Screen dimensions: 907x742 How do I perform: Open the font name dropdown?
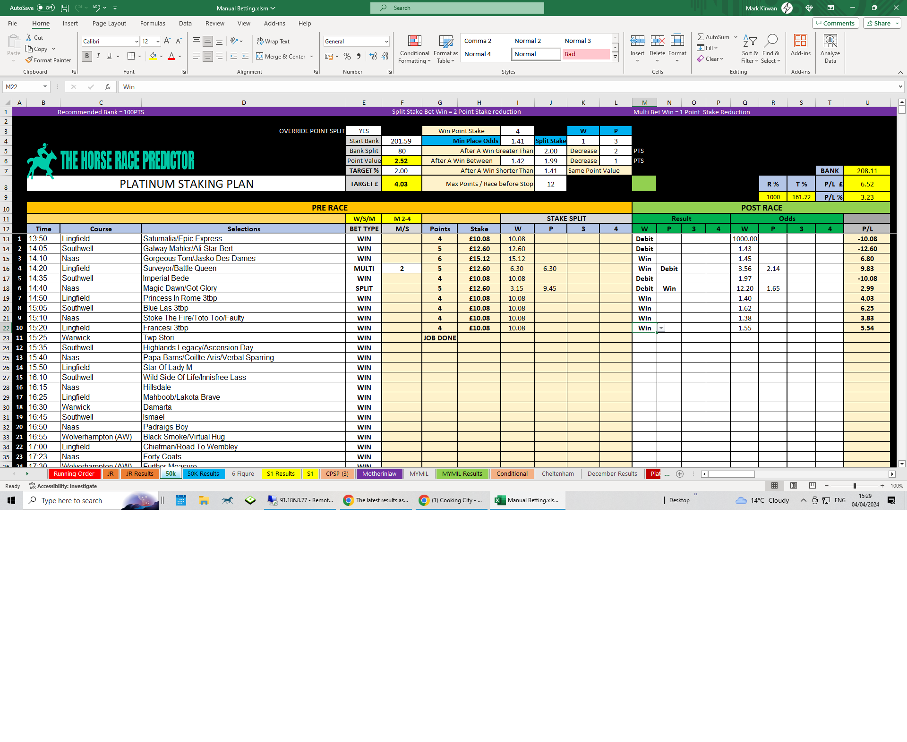(137, 42)
